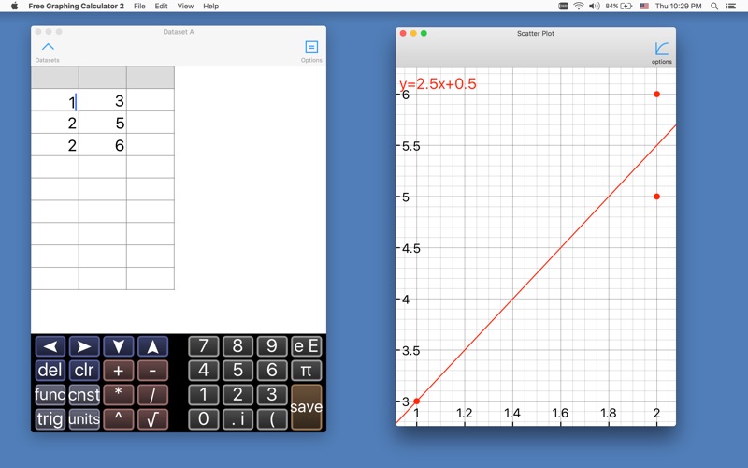748x468 pixels.
Task: Tap the open parenthesis key
Action: point(272,418)
